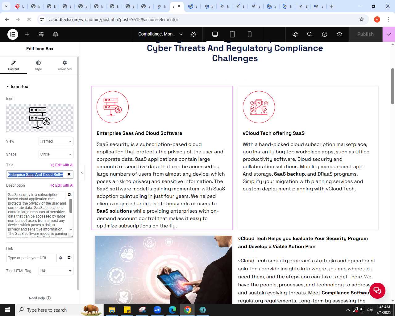Close the active browser tab
The image size is (395, 316).
coord(179,6)
